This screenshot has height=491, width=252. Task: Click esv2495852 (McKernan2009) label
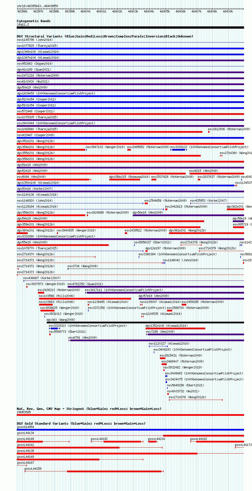[x=148, y=147]
